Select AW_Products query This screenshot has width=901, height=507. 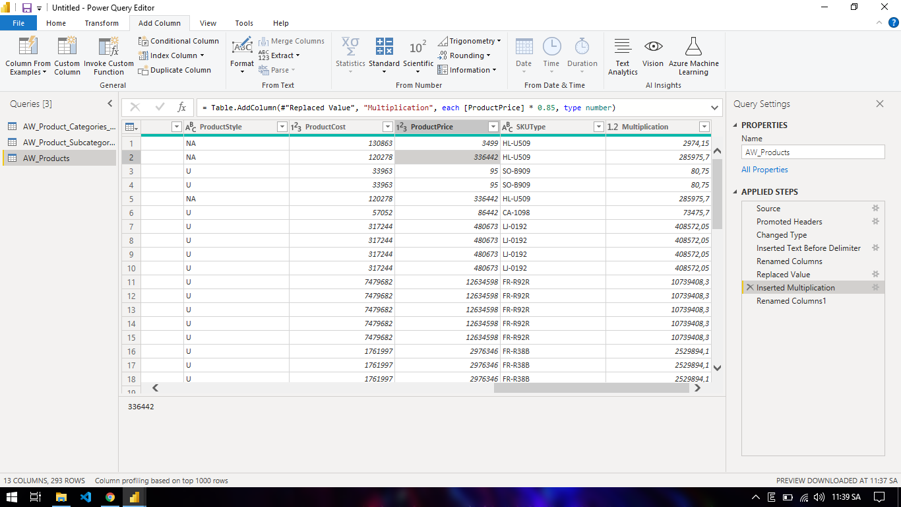(x=59, y=158)
